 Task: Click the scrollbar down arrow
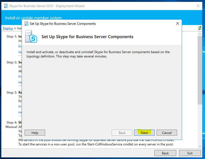coord(200,146)
